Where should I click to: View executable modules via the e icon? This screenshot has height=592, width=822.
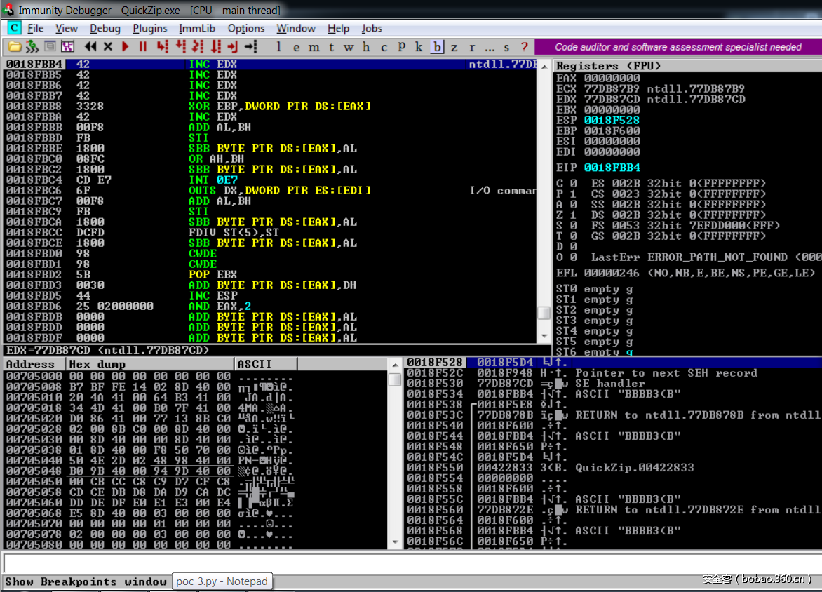pyautogui.click(x=297, y=46)
